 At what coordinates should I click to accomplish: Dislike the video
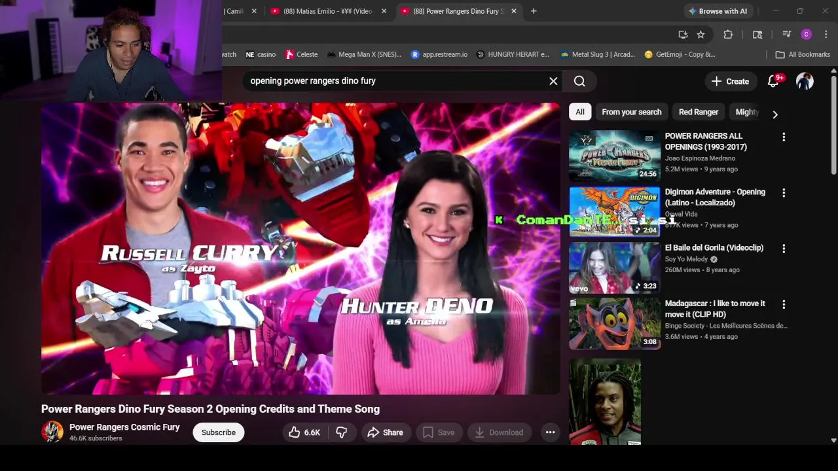pos(342,432)
